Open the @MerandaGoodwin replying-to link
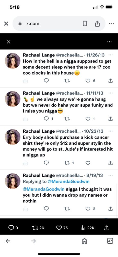 point(68,181)
